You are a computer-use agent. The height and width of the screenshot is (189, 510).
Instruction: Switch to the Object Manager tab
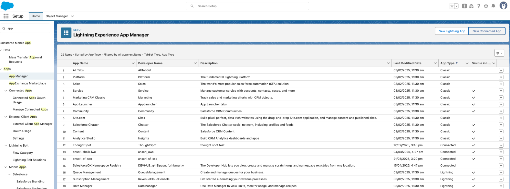click(57, 16)
